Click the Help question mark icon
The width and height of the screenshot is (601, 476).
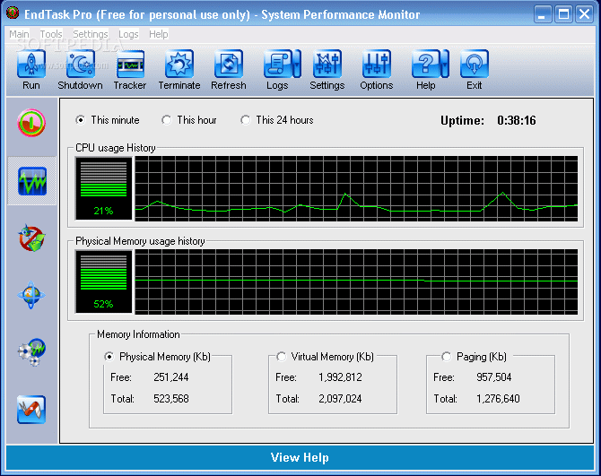[x=425, y=64]
